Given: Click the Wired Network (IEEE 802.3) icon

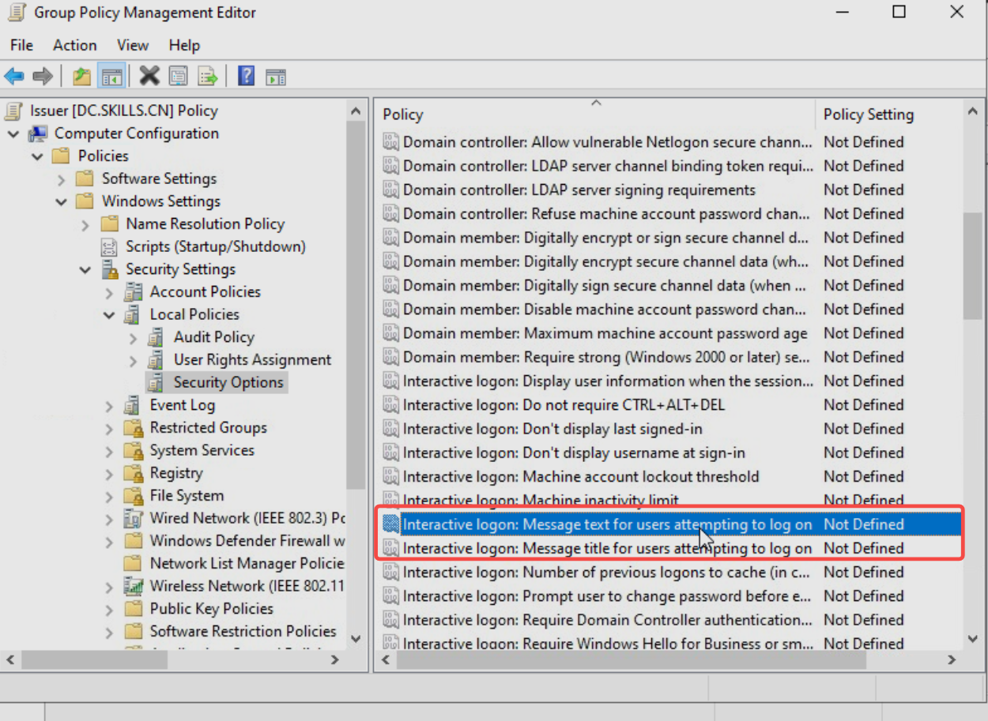Looking at the screenshot, I should (134, 518).
